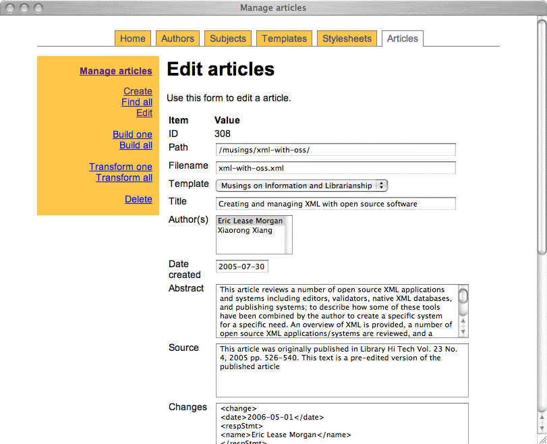Click the Transform one link
The width and height of the screenshot is (547, 444).
[121, 167]
